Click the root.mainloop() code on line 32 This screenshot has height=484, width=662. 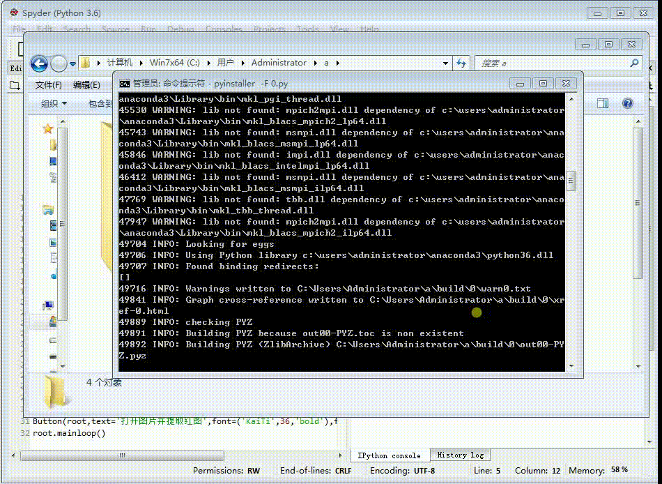[x=69, y=433]
